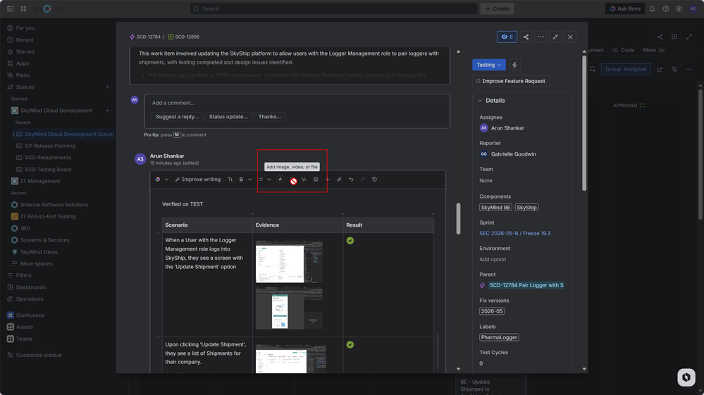This screenshot has width=704, height=395.
Task: Collapse the Details section
Action: [x=481, y=101]
